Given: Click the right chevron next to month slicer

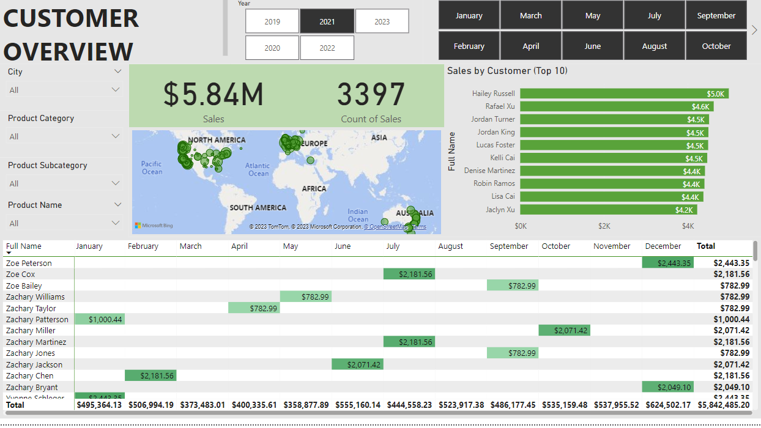Looking at the screenshot, I should pyautogui.click(x=754, y=30).
